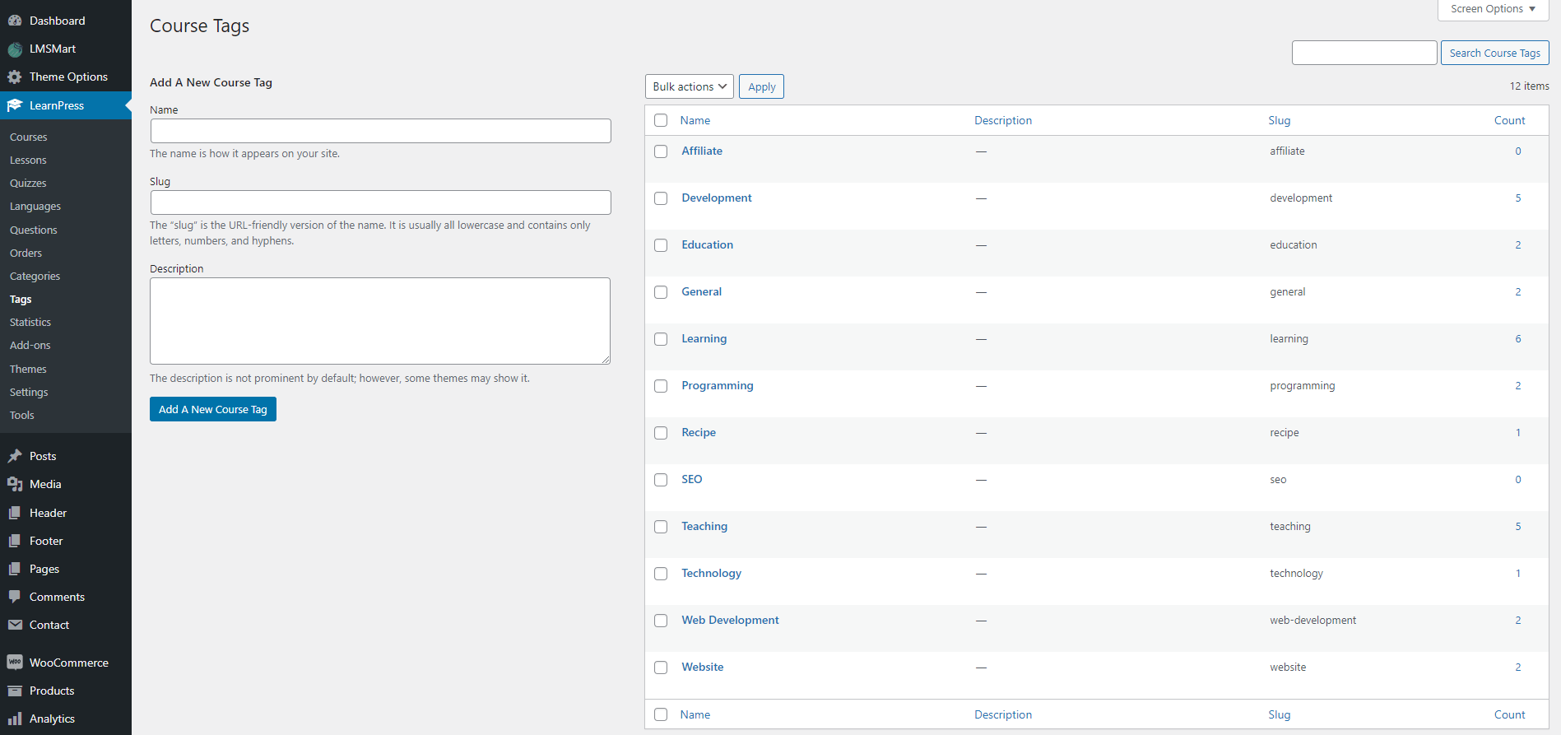
Task: Open the Questions submenu item
Action: [x=34, y=230]
